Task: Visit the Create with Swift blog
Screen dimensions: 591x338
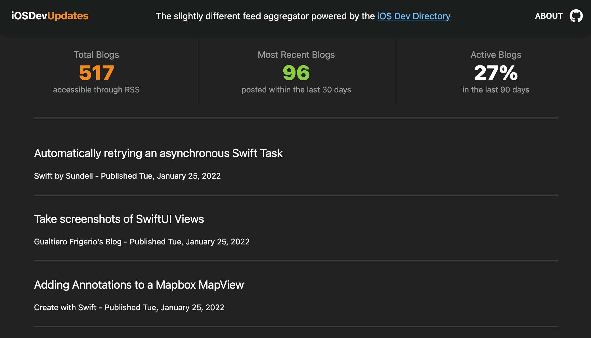Action: click(65, 307)
